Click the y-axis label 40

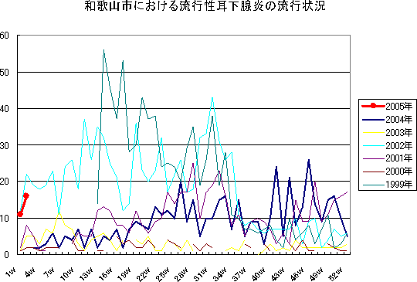pos(5,108)
